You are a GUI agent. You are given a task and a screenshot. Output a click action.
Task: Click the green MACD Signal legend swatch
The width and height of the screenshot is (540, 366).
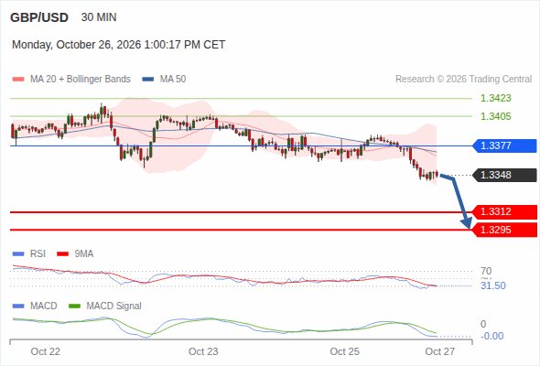(74, 307)
